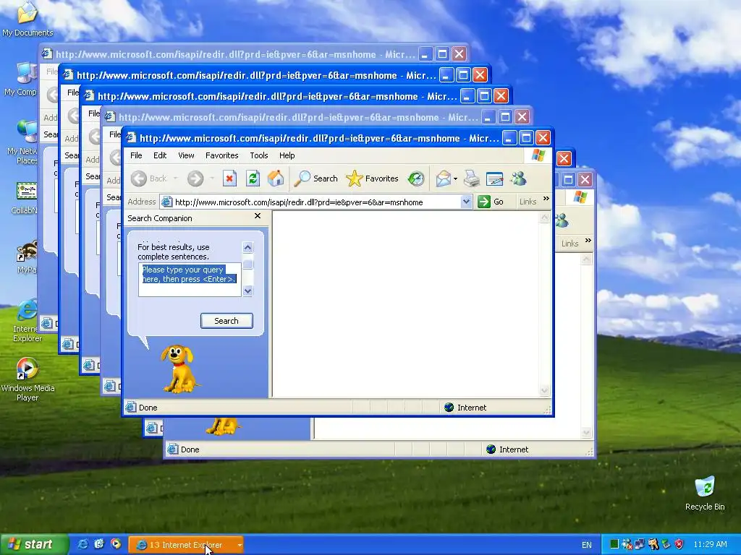The height and width of the screenshot is (555, 741).
Task: Click the Go button beside address bar
Action: [491, 202]
